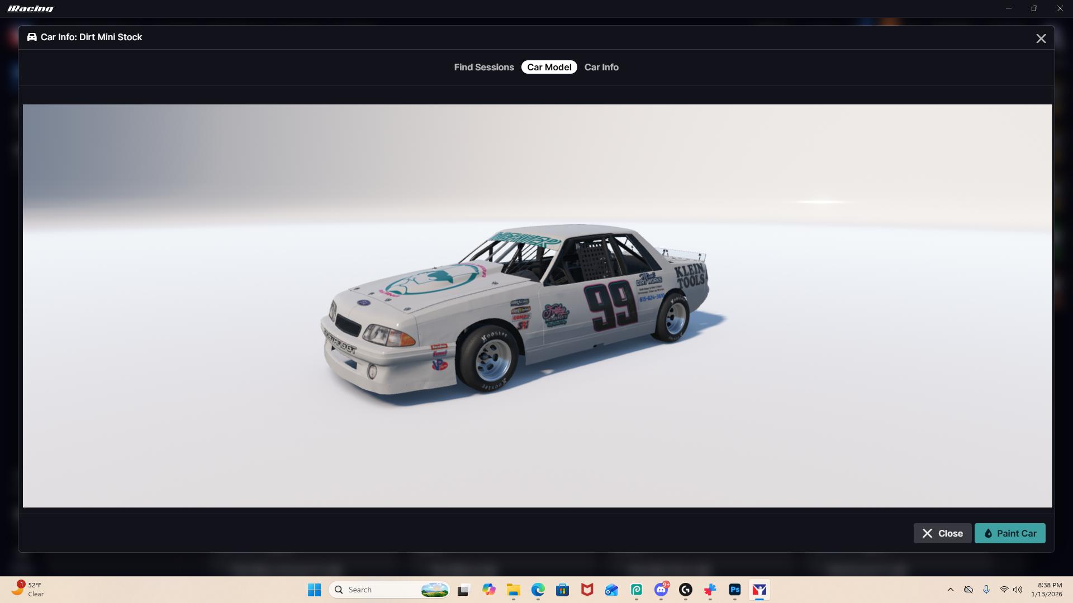Viewport: 1073px width, 603px height.
Task: Click the Paint Car droplet button
Action: coord(1009,533)
